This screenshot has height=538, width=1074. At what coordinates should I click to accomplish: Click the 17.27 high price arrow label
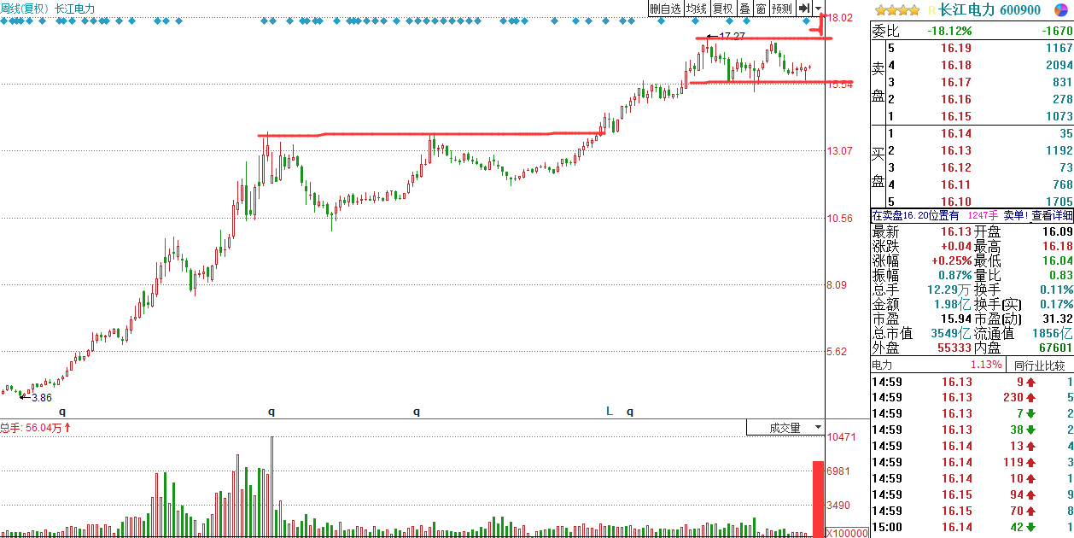(727, 36)
